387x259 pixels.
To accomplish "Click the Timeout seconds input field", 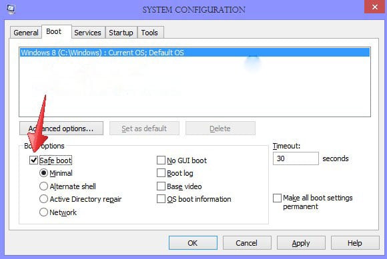I will [x=296, y=158].
